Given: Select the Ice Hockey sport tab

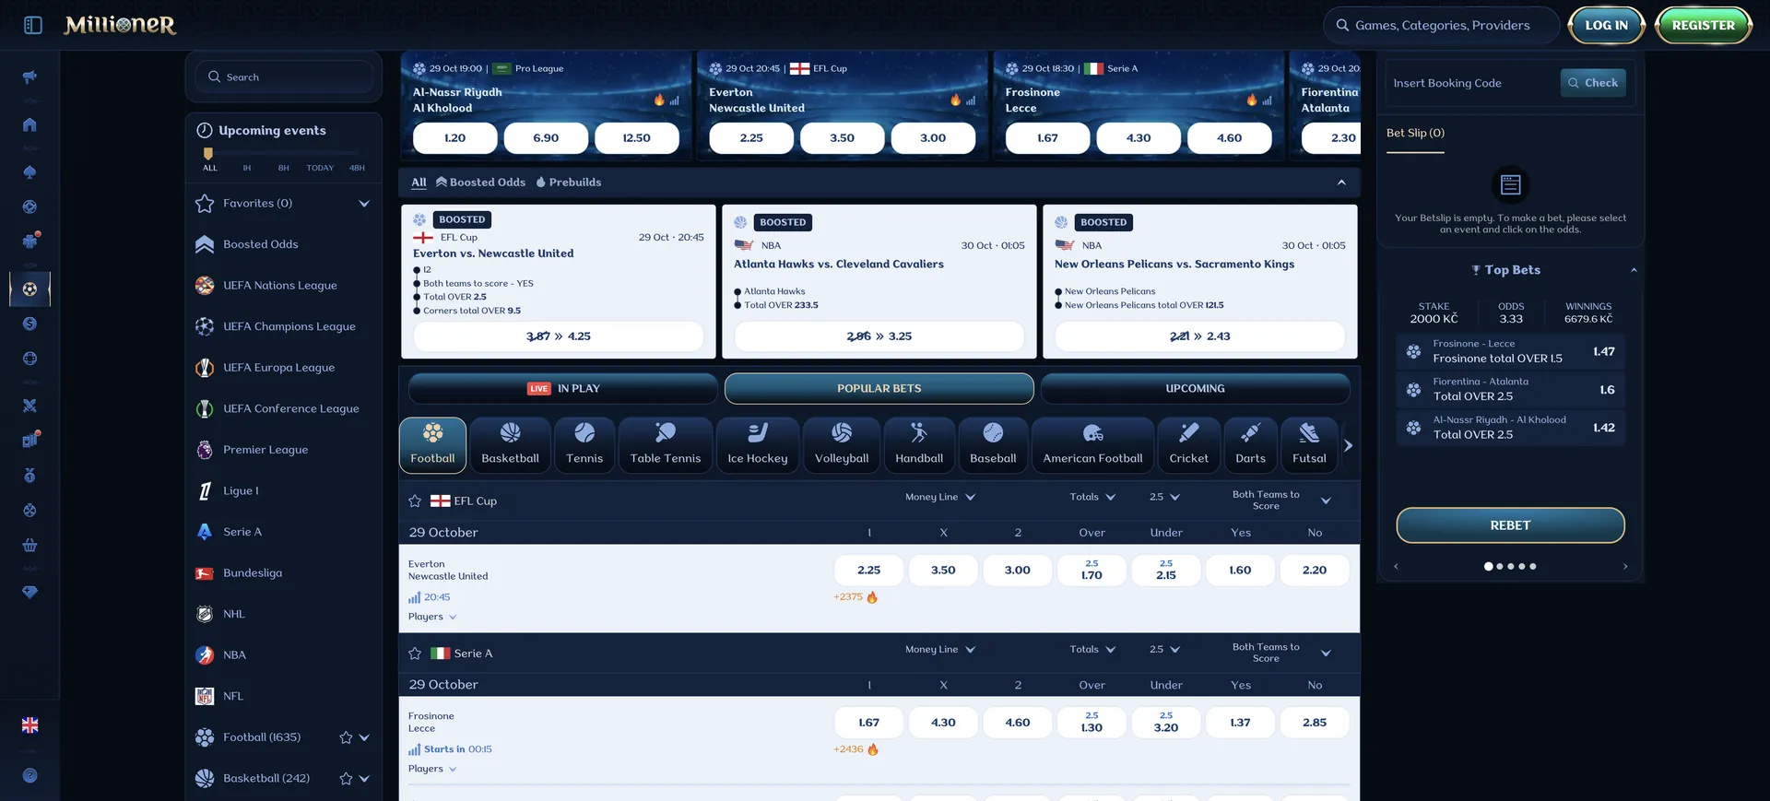Looking at the screenshot, I should click(x=758, y=445).
